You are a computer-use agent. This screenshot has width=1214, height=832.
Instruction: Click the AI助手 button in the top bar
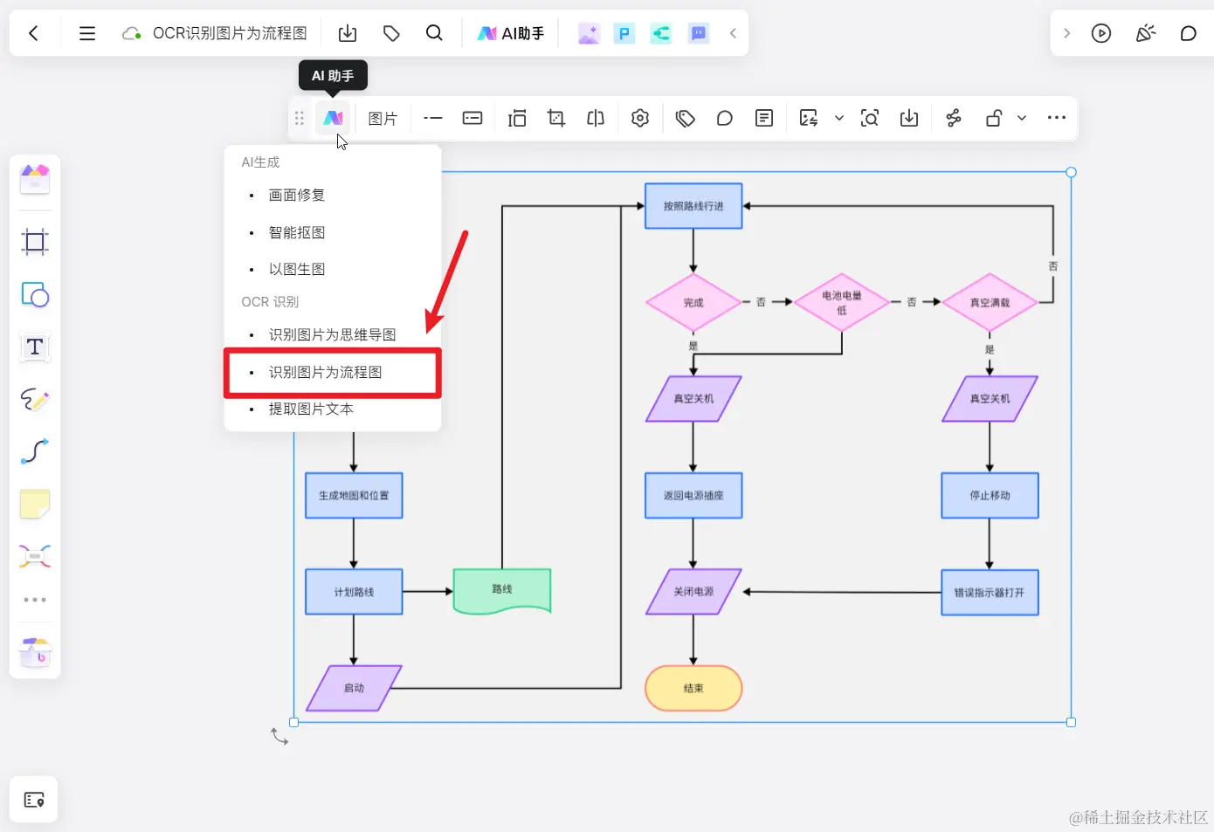coord(511,32)
